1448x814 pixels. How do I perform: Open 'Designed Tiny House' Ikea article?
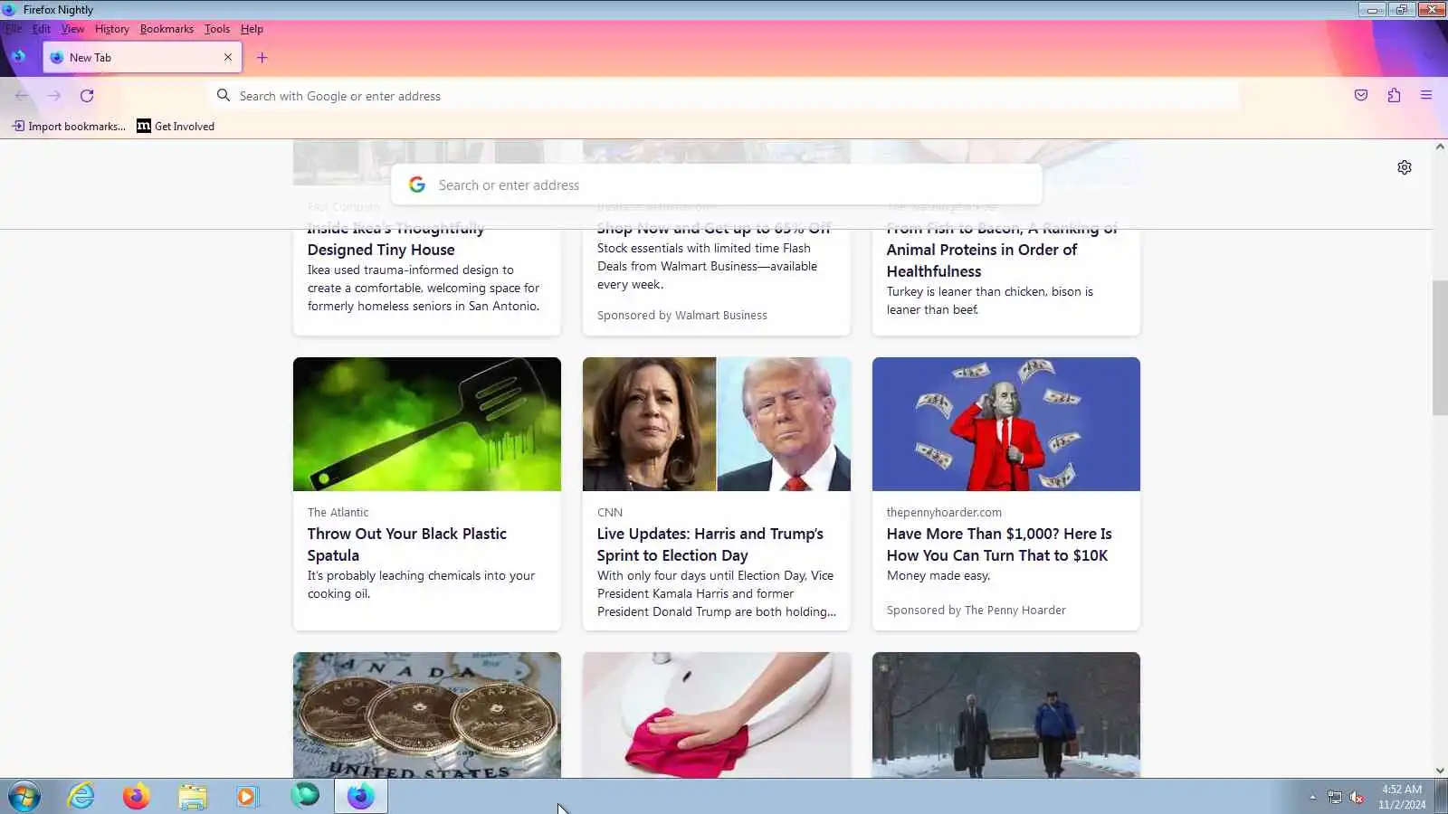pyautogui.click(x=381, y=250)
